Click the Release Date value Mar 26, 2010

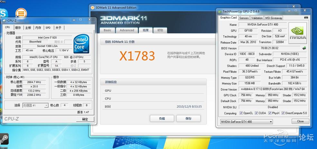[x=248, y=42]
